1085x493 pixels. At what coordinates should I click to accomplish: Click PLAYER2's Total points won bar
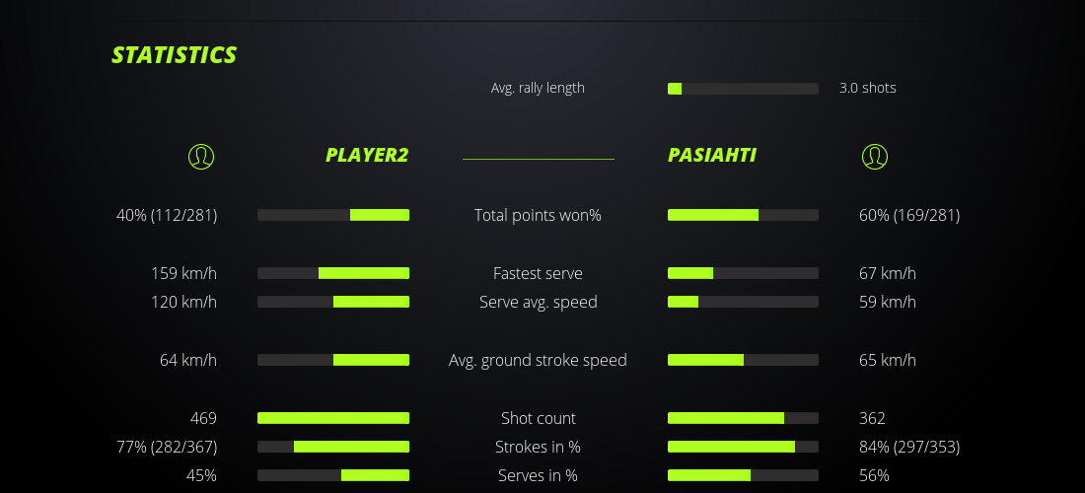tap(333, 215)
